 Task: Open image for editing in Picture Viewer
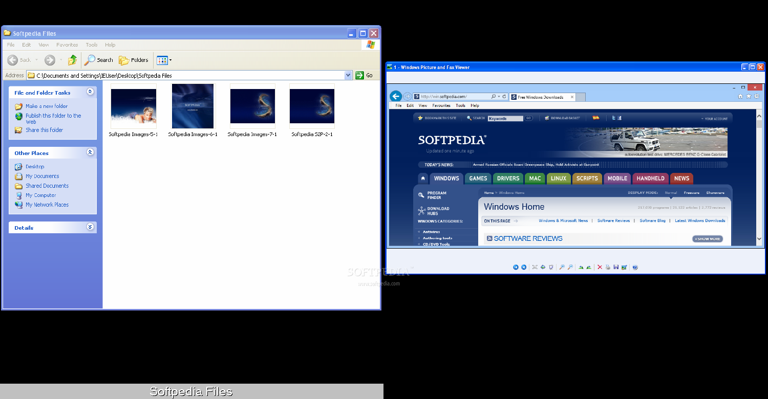624,267
